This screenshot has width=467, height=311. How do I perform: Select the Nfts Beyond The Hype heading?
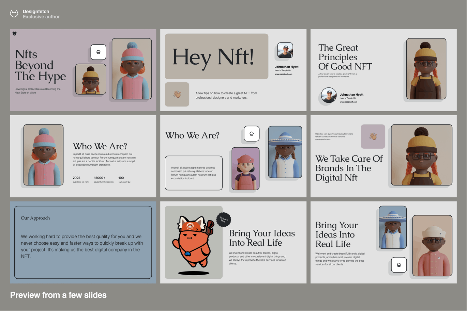(40, 65)
